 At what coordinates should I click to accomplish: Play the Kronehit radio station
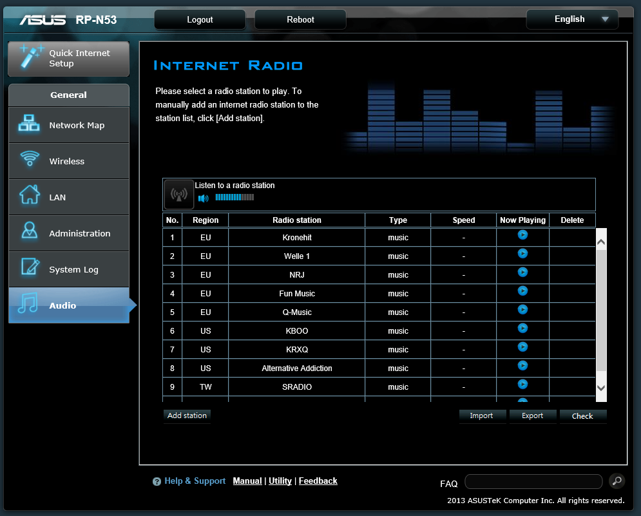522,234
